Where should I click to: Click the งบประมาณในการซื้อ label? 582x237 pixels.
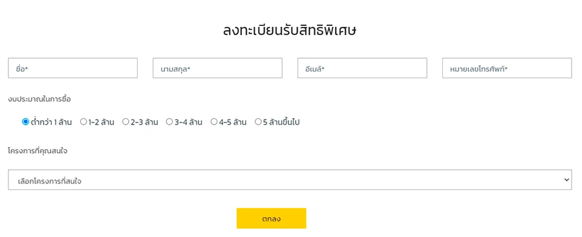pos(39,99)
